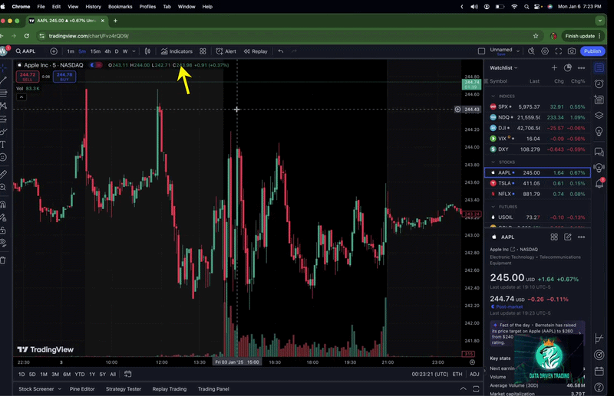Image resolution: width=614 pixels, height=396 pixels.
Task: Open the fullscreen mode icon
Action: pos(559,51)
